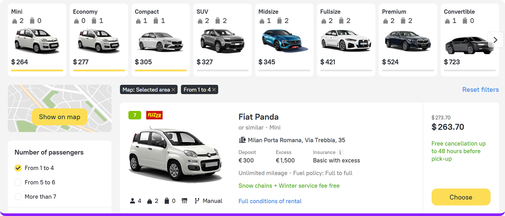
Task: Click Reset filters link
Action: [x=480, y=90]
